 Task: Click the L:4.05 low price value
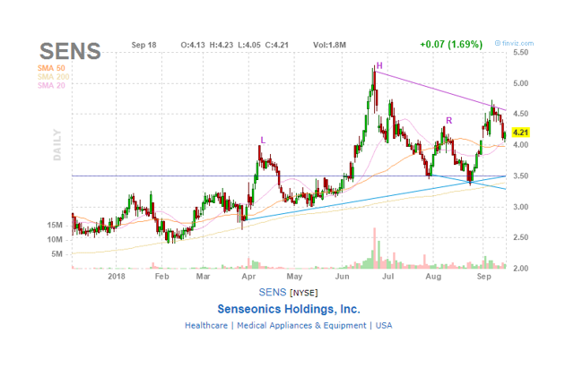[x=249, y=45]
